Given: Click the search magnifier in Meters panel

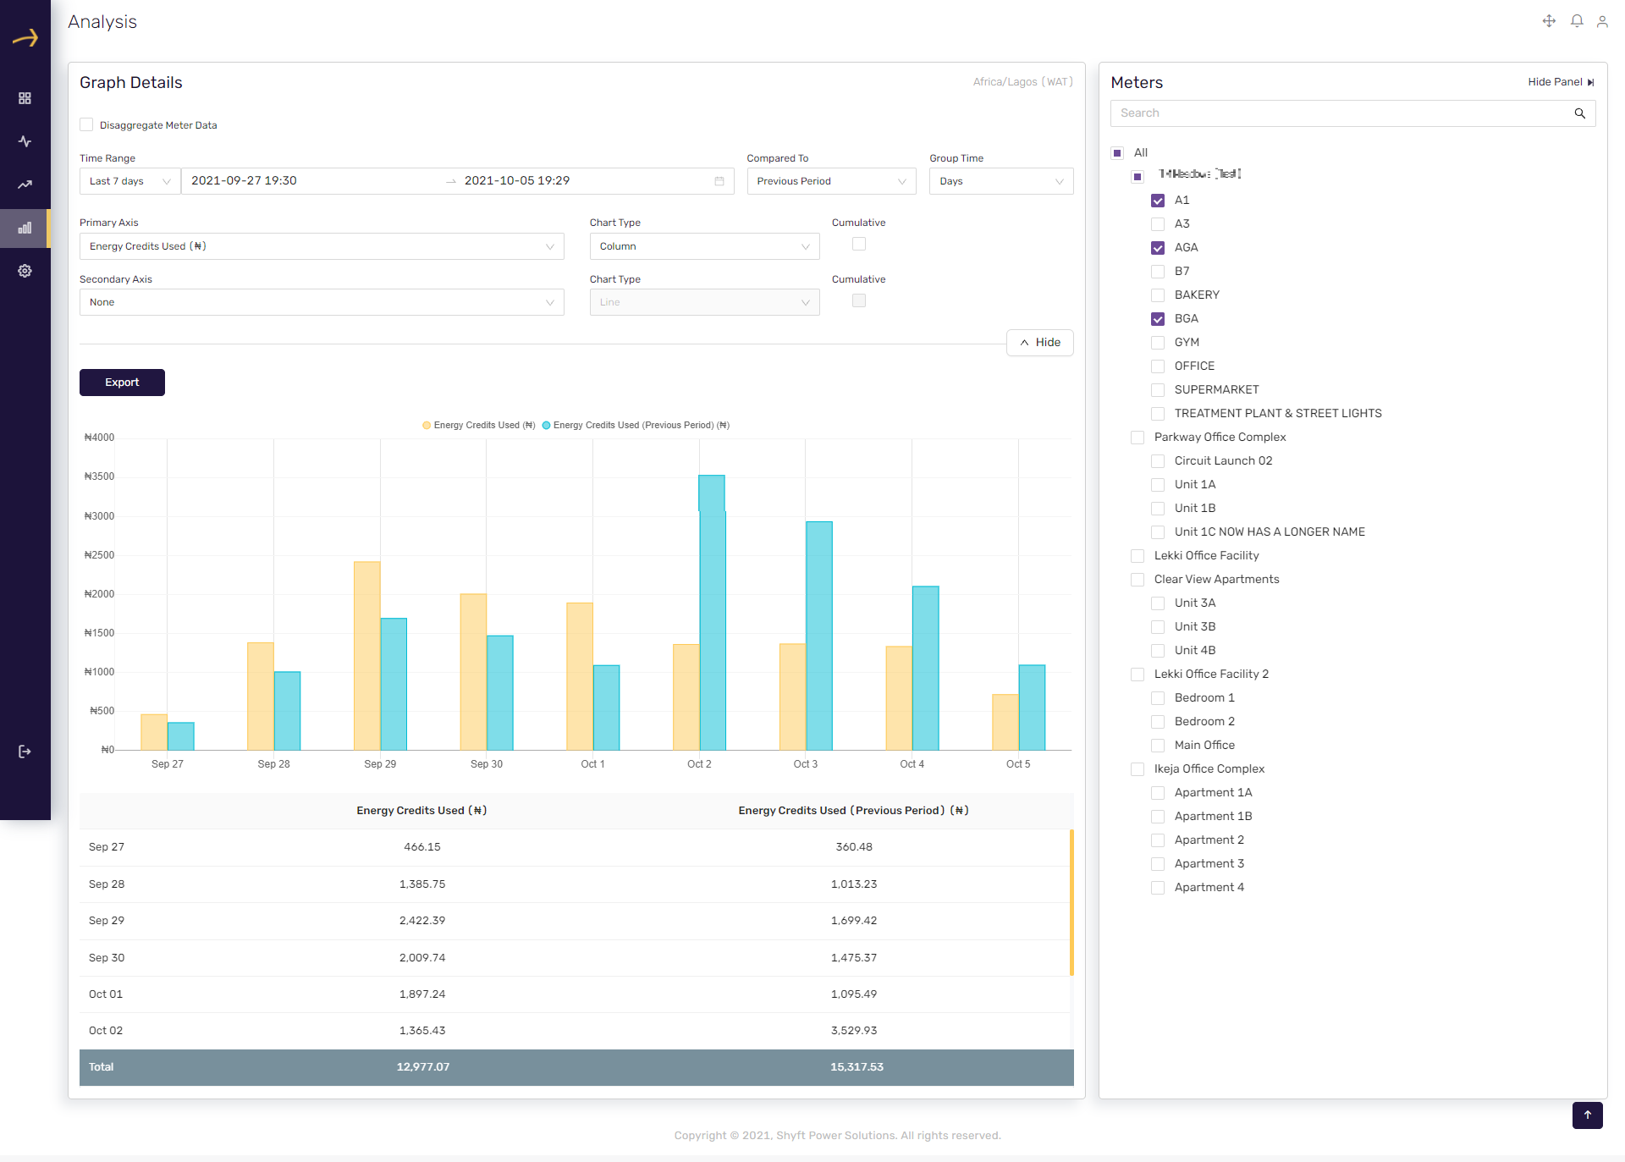Looking at the screenshot, I should pos(1579,113).
